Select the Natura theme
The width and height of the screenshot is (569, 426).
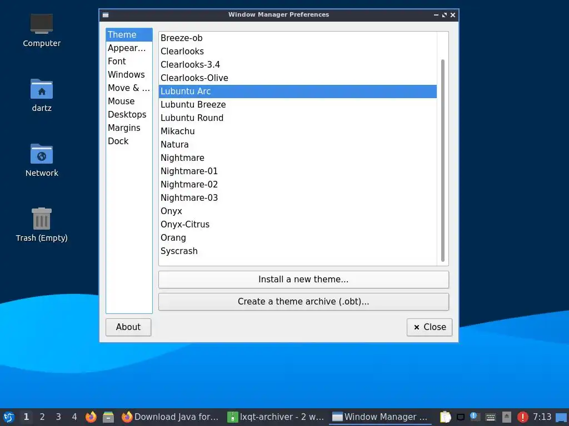[x=298, y=145]
